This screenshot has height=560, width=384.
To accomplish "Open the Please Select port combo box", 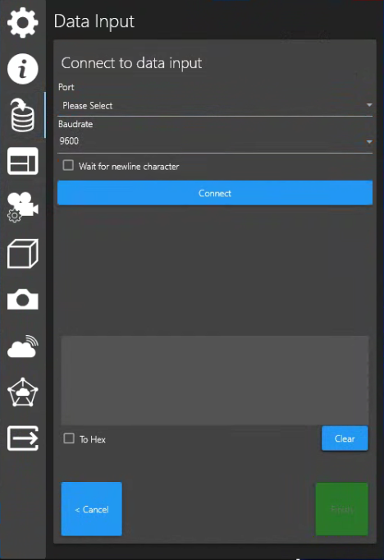I will (x=215, y=106).
